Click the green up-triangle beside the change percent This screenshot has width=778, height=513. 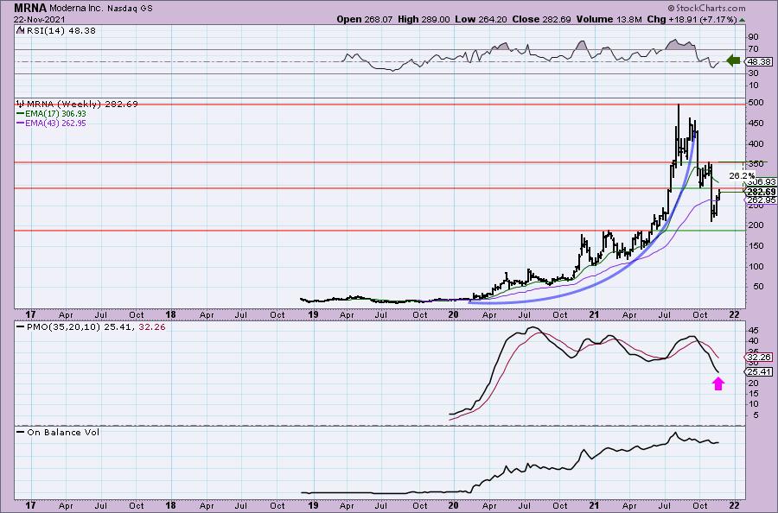point(743,20)
